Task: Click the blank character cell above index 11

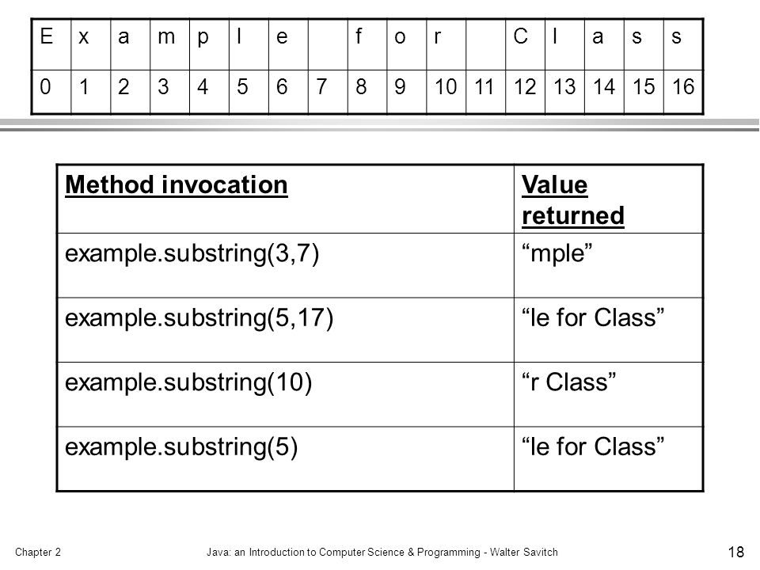Action: pos(485,44)
